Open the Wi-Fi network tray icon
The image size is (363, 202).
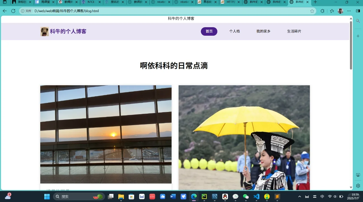click(330, 197)
